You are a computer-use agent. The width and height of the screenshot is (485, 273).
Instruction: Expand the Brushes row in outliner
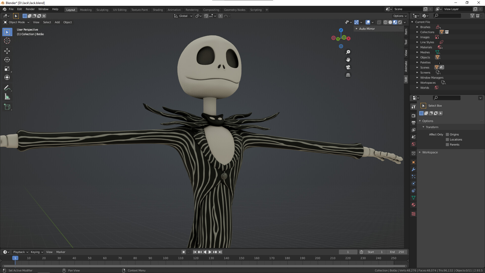(417, 27)
